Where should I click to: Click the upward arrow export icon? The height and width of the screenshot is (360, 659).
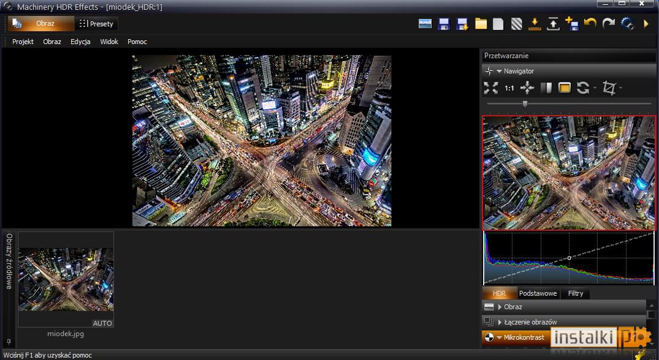pyautogui.click(x=553, y=24)
